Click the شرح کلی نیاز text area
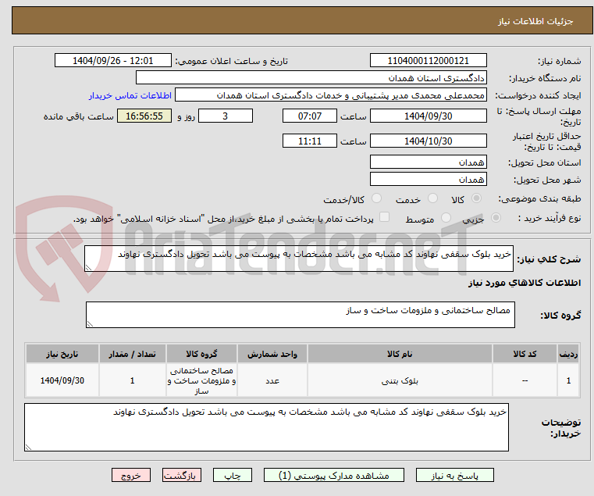The width and height of the screenshot is (594, 496). pyautogui.click(x=299, y=259)
